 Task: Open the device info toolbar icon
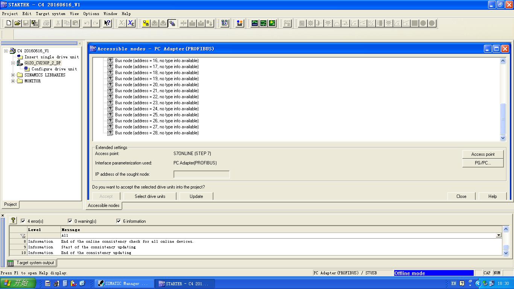pos(225,23)
